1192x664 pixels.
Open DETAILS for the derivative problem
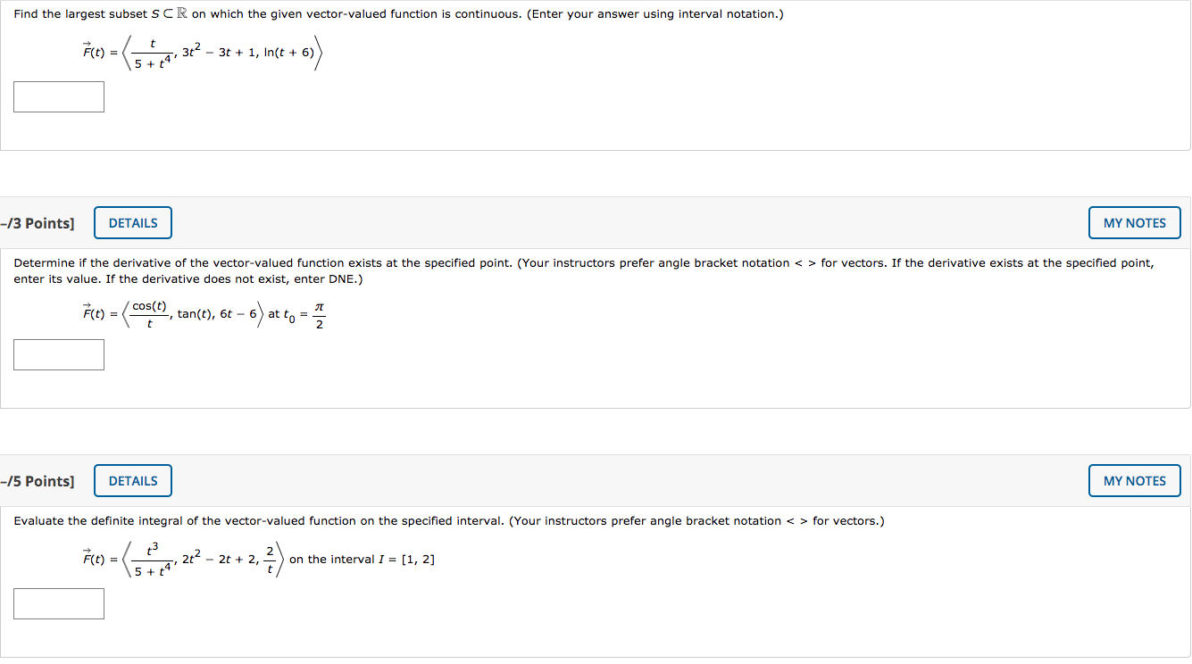click(132, 222)
